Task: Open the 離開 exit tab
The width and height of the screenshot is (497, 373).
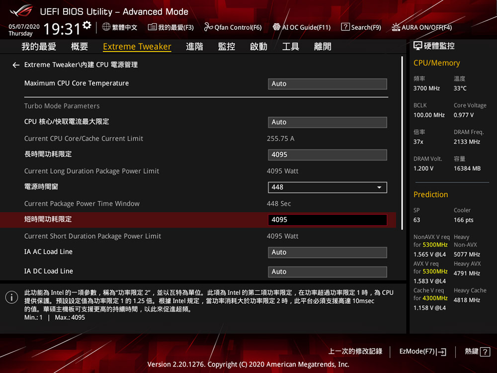Action: (x=323, y=47)
